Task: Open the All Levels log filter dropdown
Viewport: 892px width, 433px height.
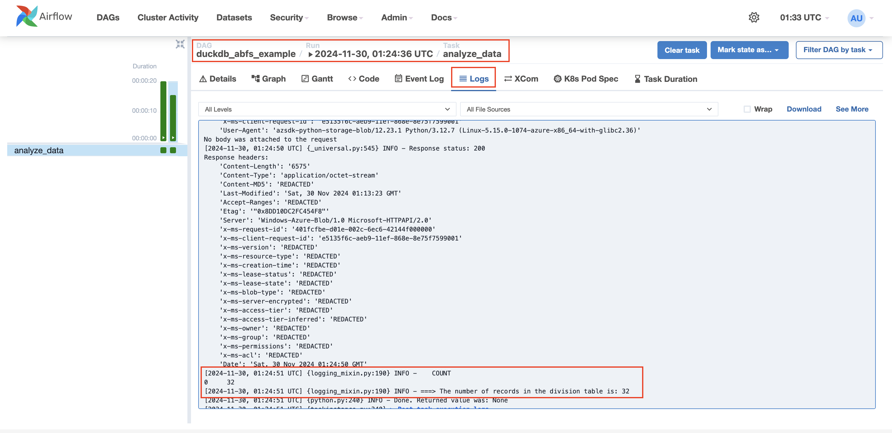Action: coord(327,109)
